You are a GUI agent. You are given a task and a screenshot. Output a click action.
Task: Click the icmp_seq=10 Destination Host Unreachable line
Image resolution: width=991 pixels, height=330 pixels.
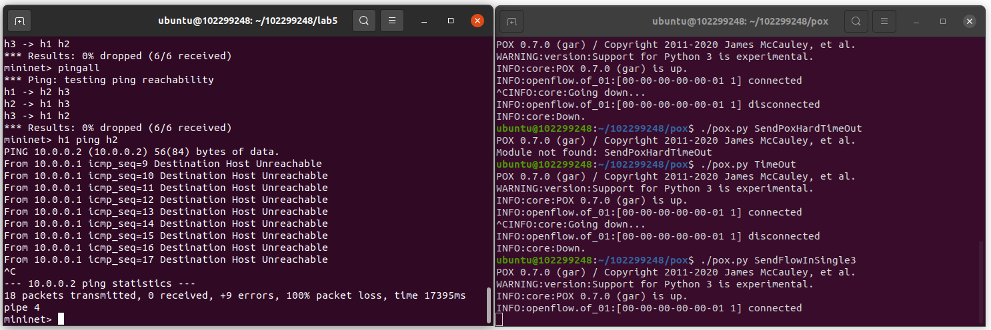coord(165,176)
